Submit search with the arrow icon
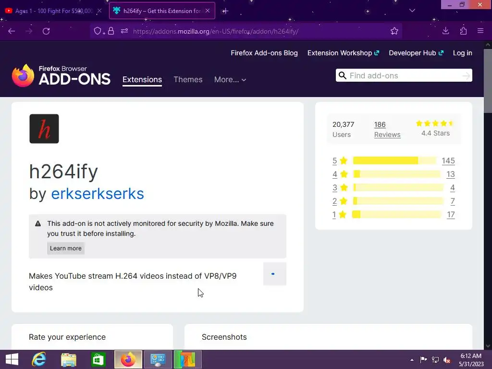492x369 pixels. coord(466,75)
